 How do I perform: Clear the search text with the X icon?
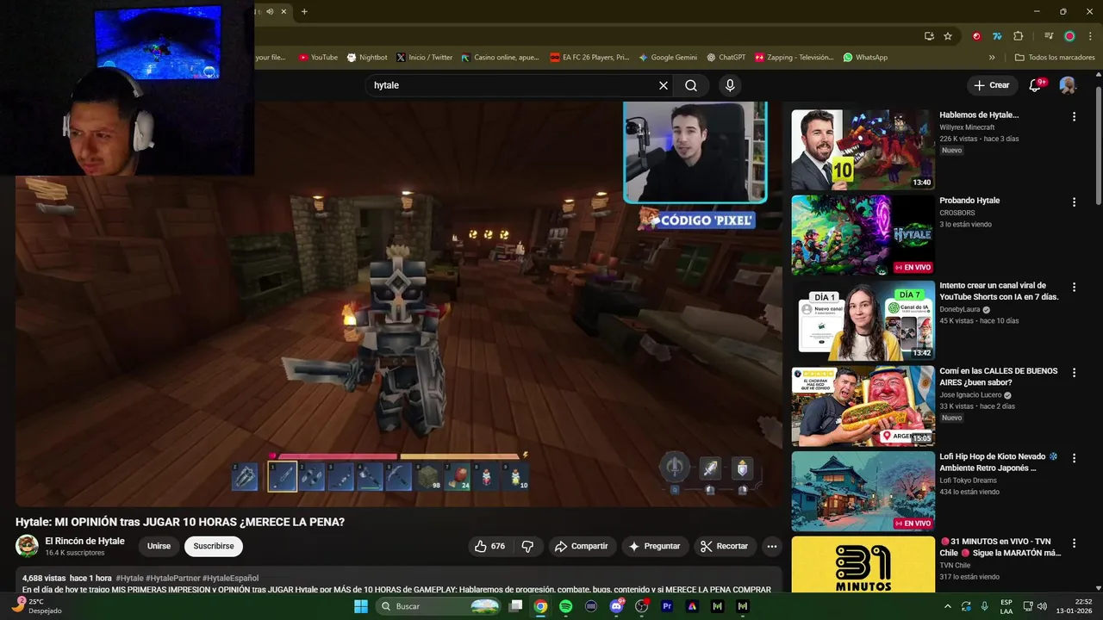coord(664,85)
